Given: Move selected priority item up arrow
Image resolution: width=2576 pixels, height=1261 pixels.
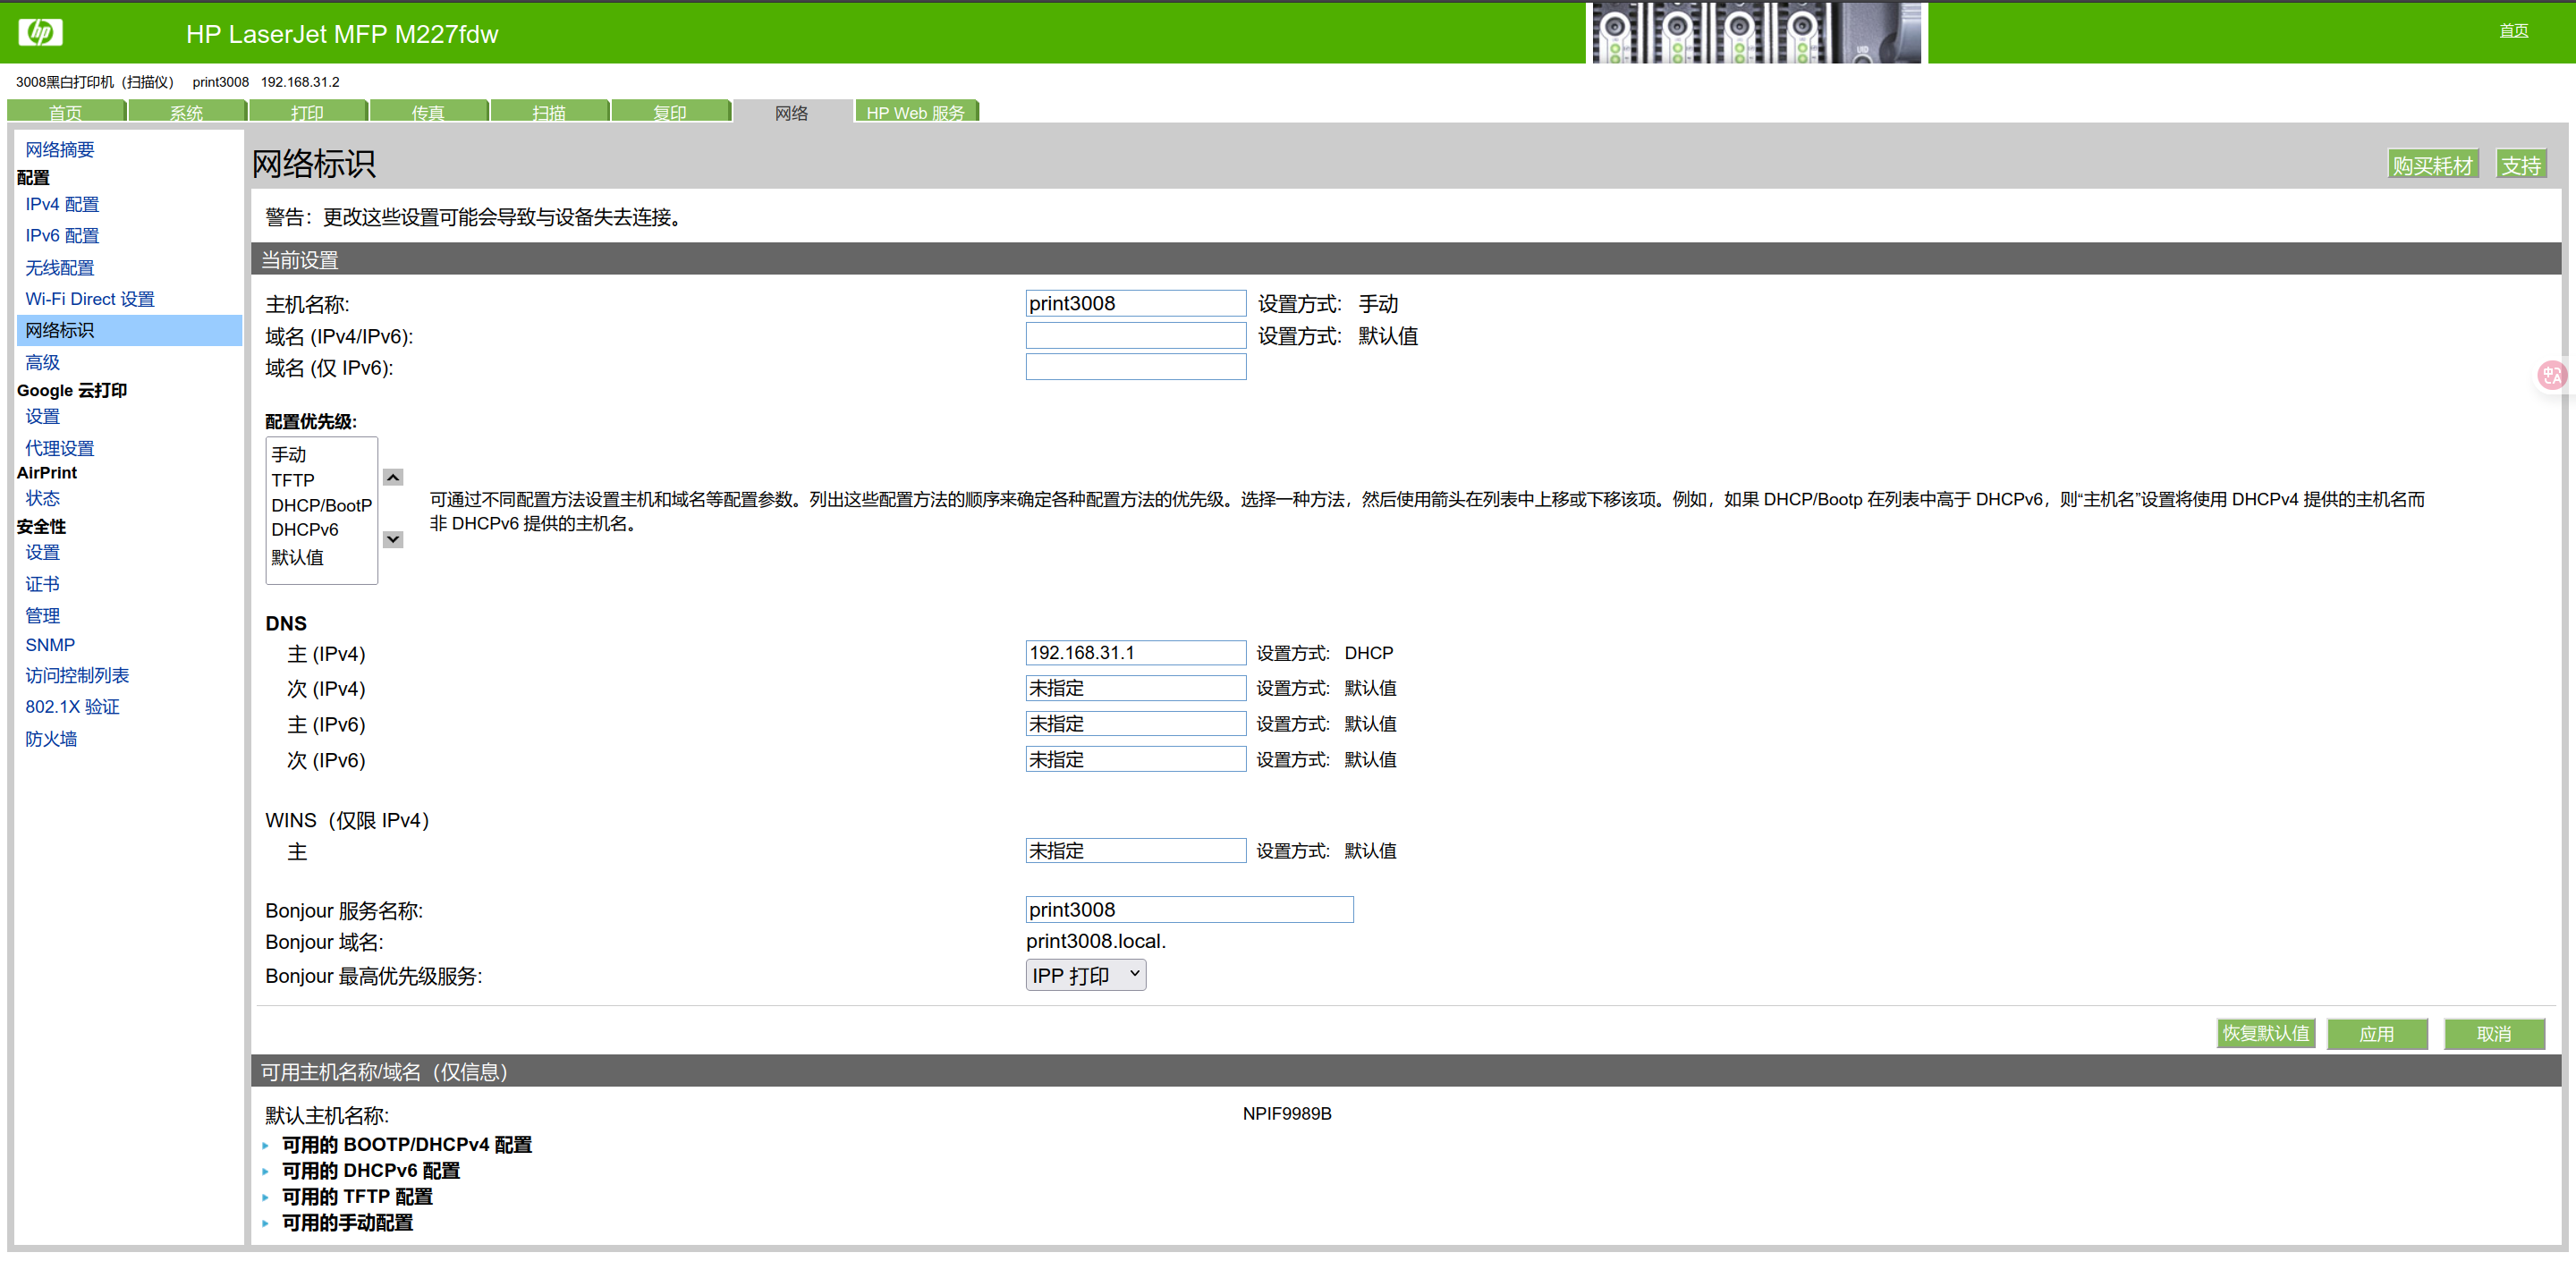Looking at the screenshot, I should pyautogui.click(x=393, y=478).
